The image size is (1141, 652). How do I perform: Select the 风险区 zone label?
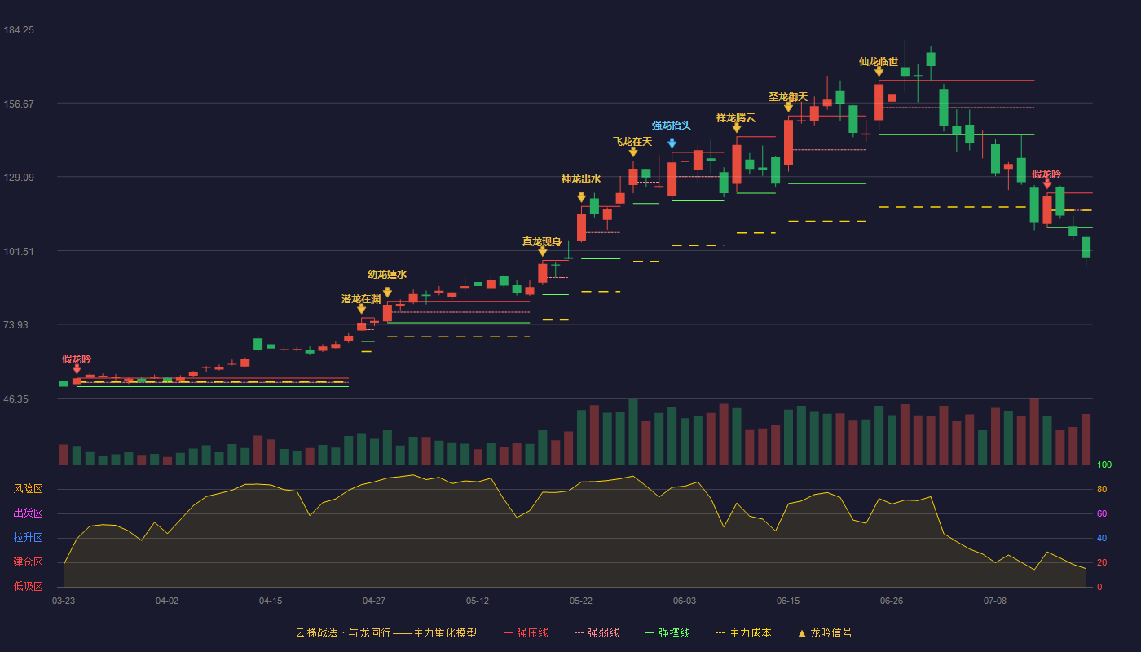pos(28,489)
